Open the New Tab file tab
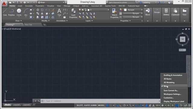Viewport: 193px width, 109px height. click(x=28, y=25)
